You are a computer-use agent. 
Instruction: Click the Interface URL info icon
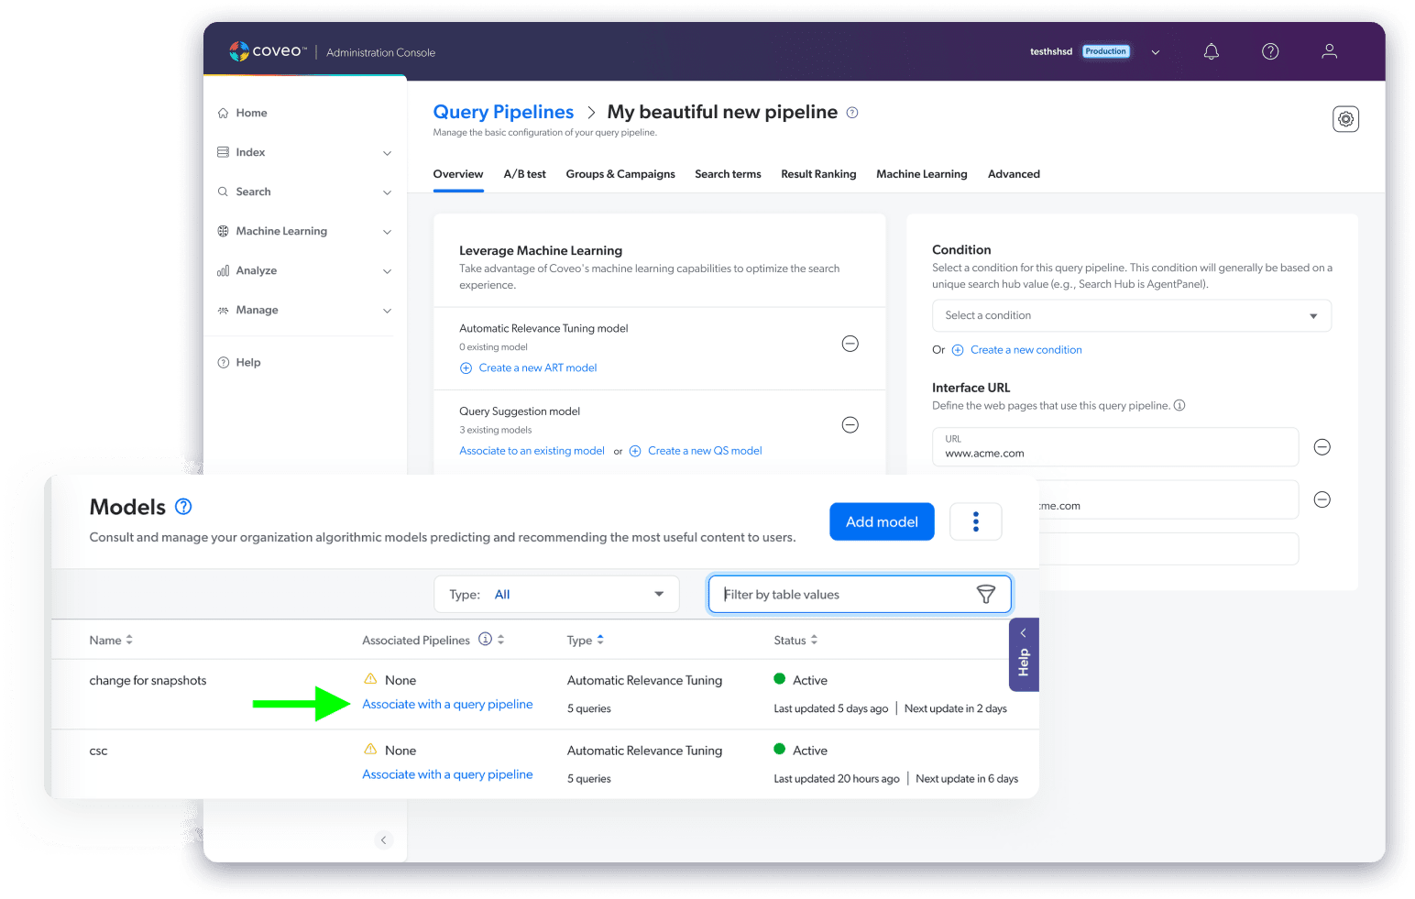click(1179, 405)
